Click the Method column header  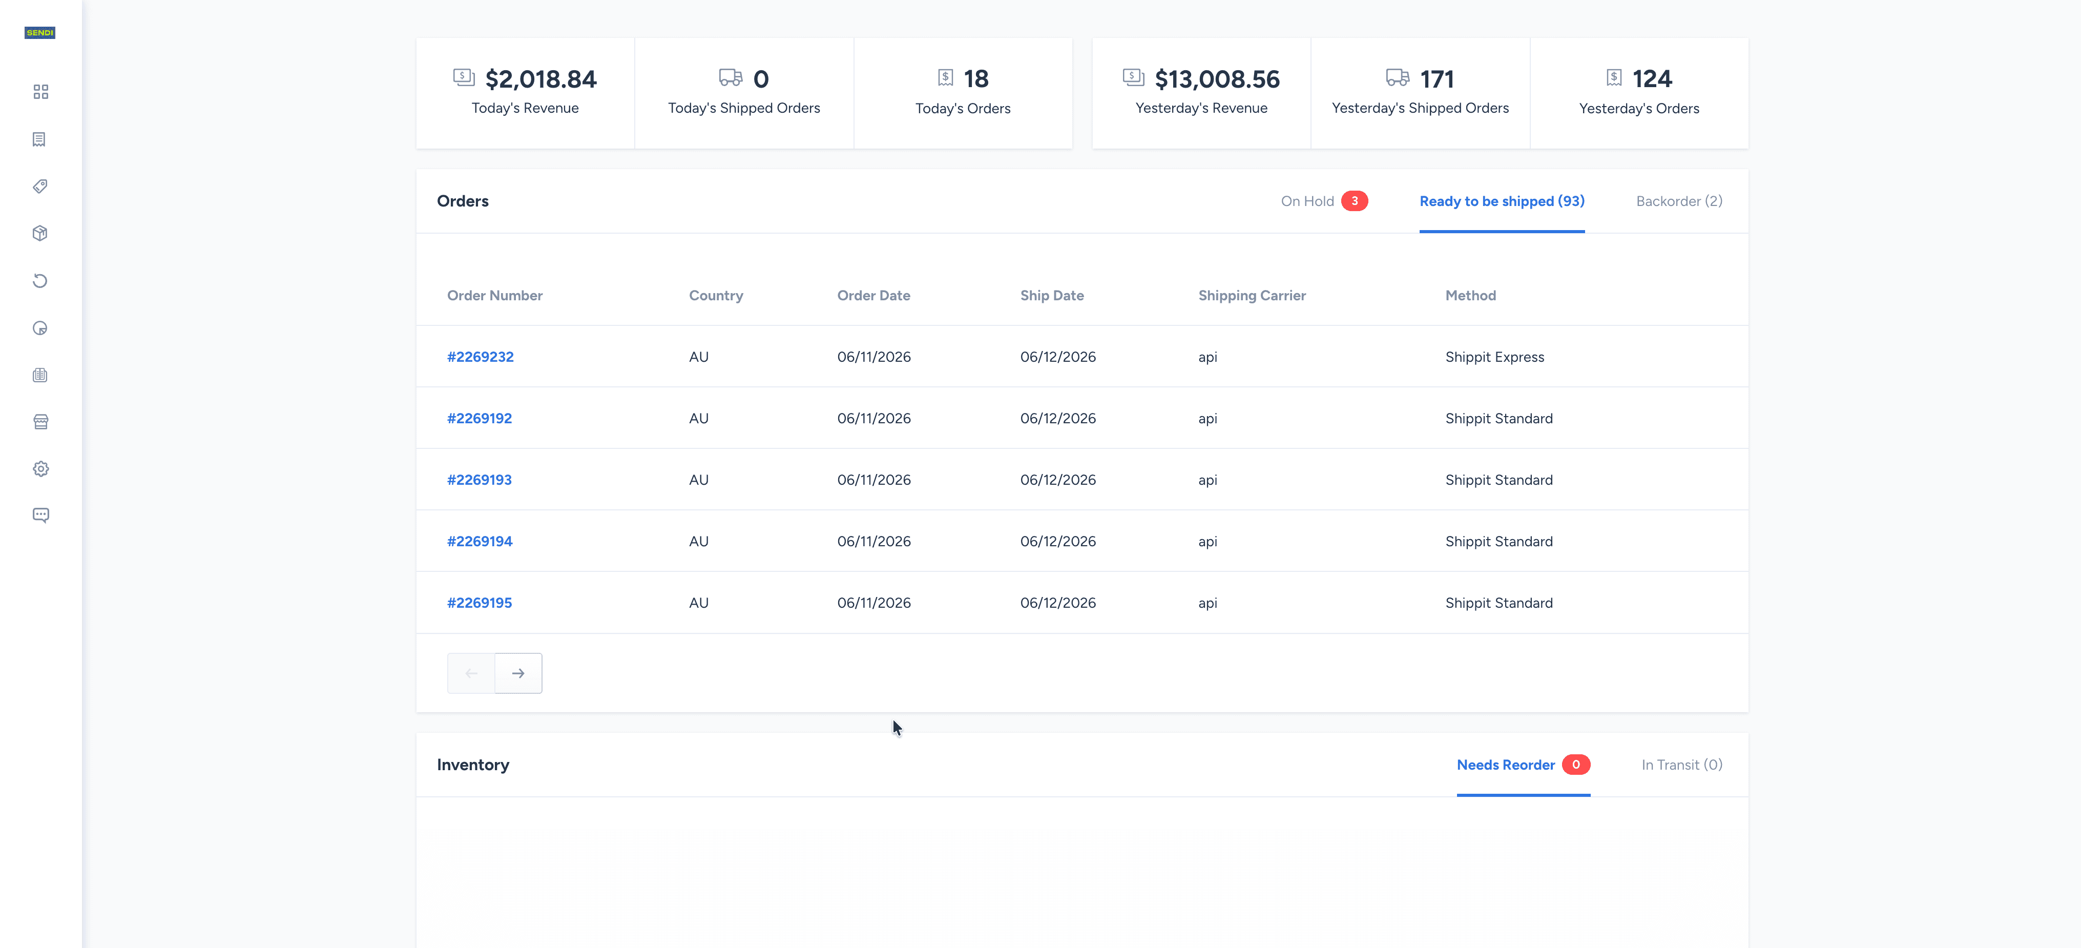(1470, 296)
